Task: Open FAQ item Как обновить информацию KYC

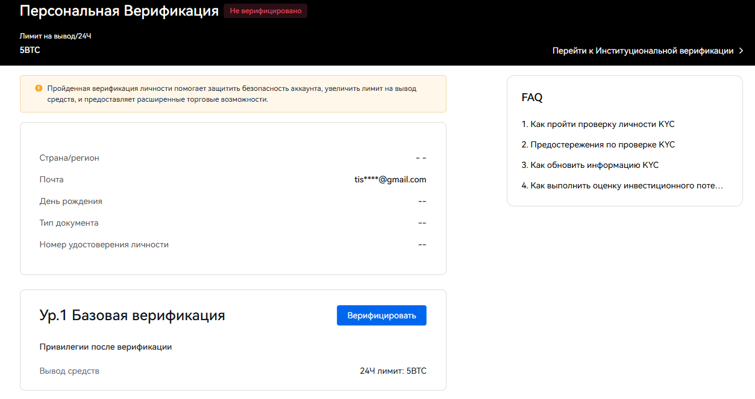Action: coord(591,164)
